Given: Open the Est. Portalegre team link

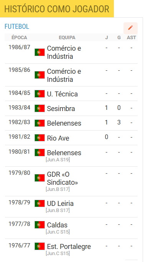Looking at the screenshot, I should pyautogui.click(x=69, y=247).
